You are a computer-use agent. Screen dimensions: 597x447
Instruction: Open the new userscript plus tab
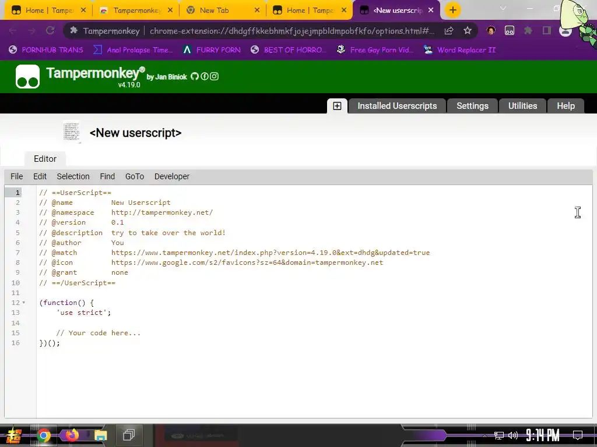(x=337, y=106)
